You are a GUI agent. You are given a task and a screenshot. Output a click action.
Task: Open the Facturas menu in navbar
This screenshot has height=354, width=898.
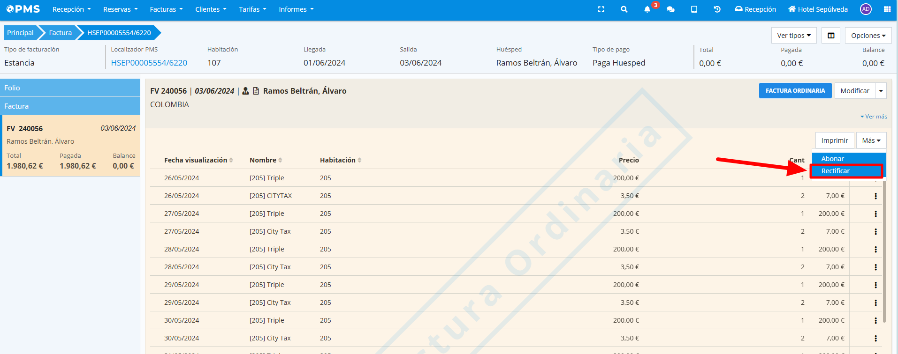166,9
